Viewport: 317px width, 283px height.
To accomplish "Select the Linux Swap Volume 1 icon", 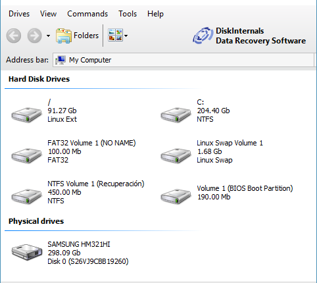I will coord(176,155).
